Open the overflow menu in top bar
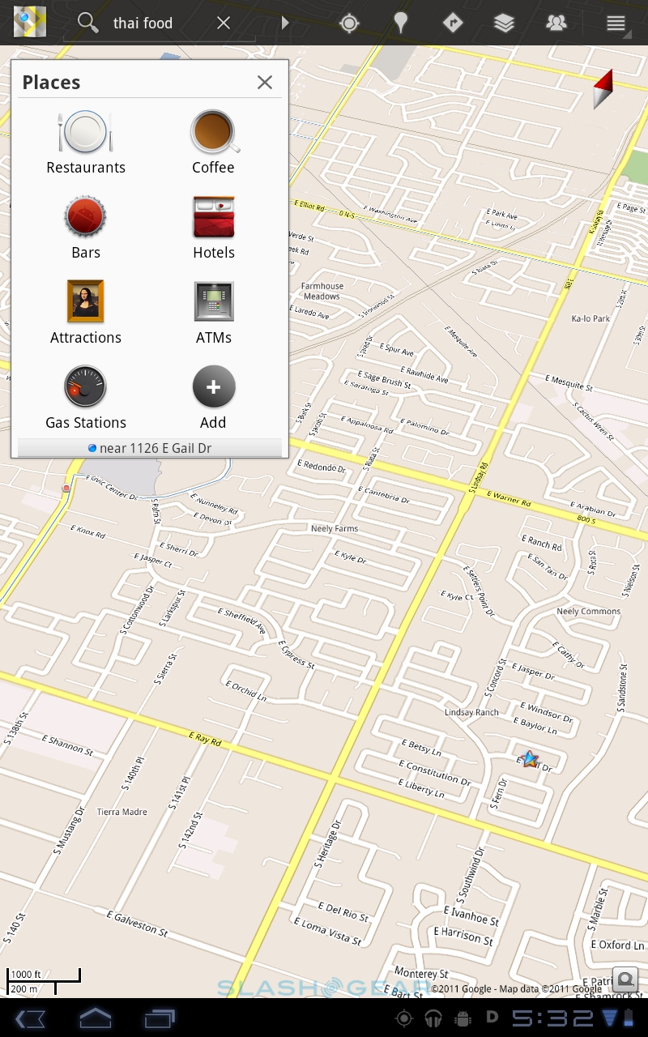The image size is (648, 1037). [616, 23]
